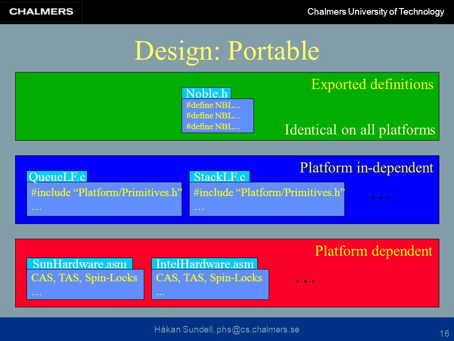
Task: Click the ellipsis in the blue section
Action: (381, 198)
